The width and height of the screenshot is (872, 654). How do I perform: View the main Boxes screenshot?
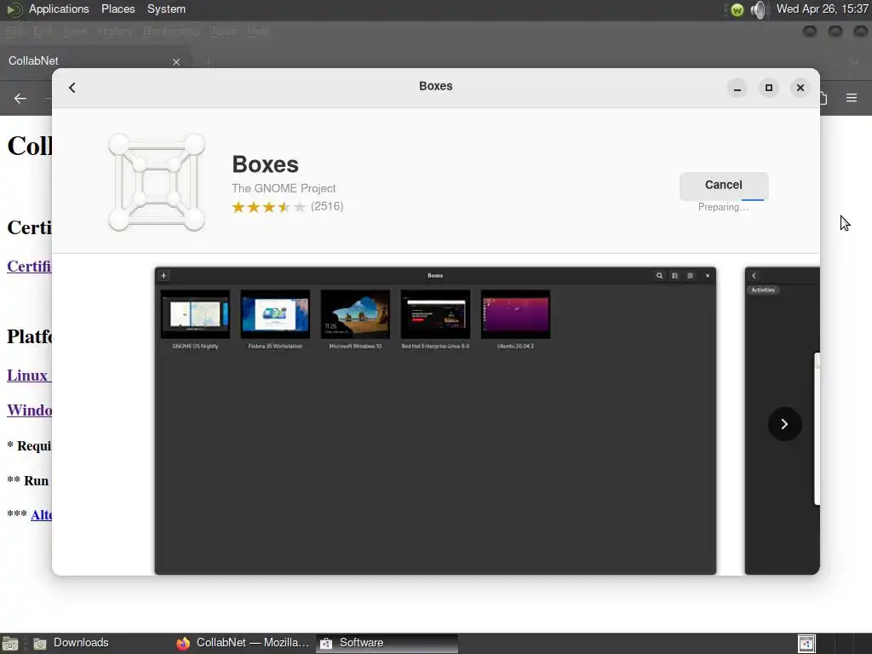(435, 421)
